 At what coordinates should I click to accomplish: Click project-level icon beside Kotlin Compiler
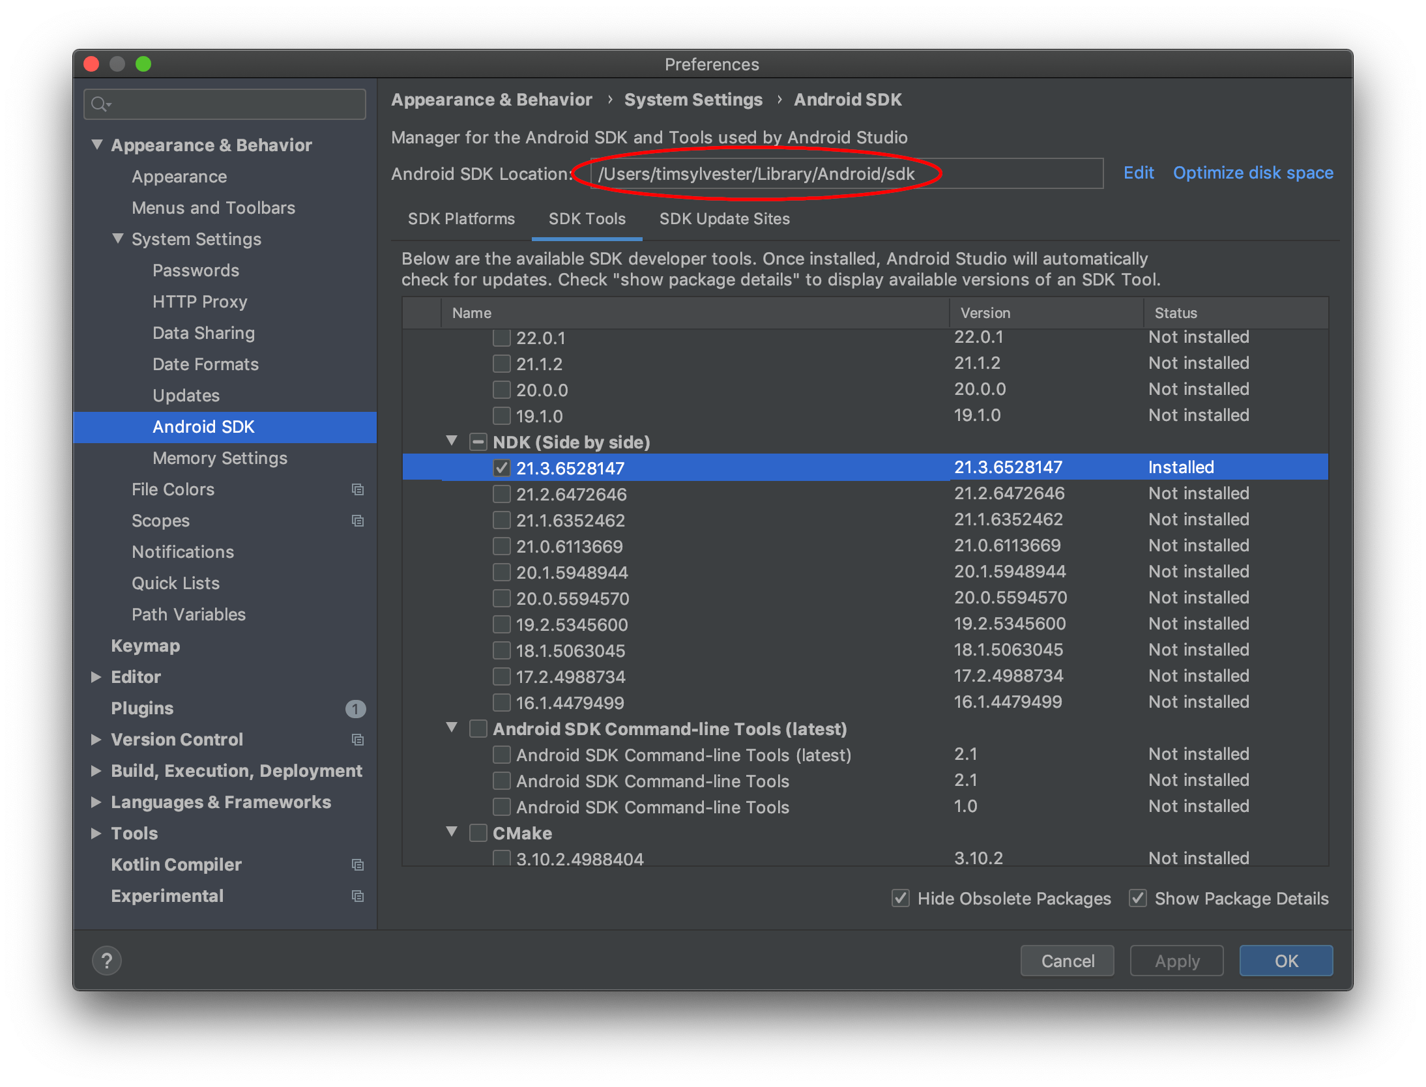(x=357, y=865)
